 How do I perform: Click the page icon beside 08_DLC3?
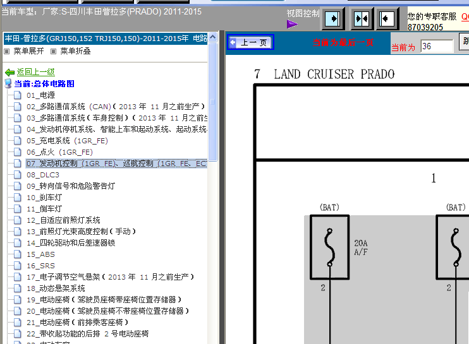pos(18,175)
